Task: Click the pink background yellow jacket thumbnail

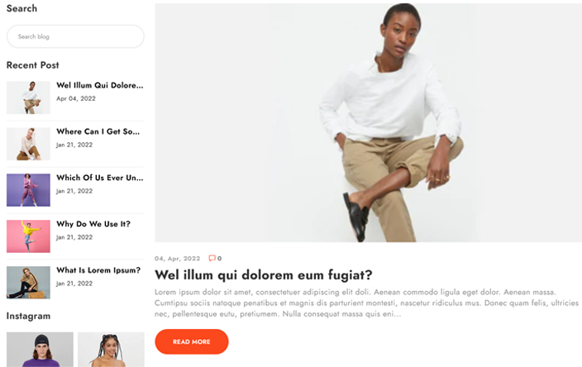Action: 28,236
